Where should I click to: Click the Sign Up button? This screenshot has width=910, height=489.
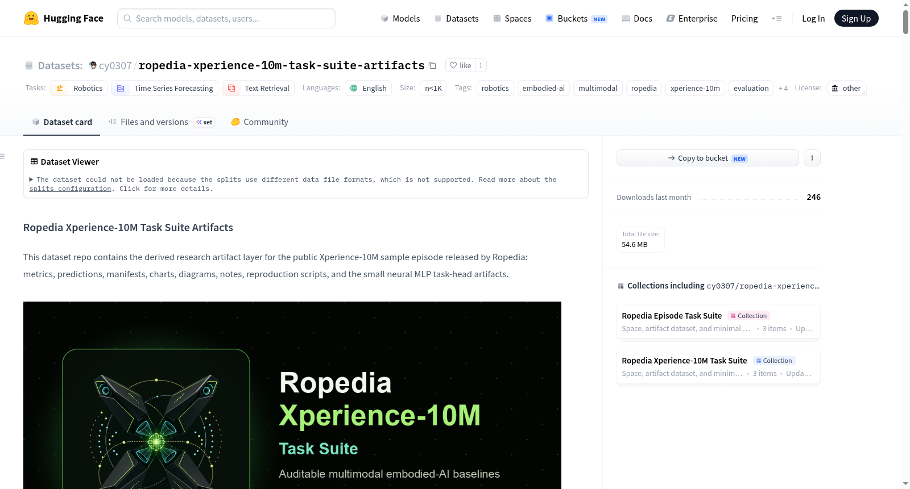(x=856, y=18)
